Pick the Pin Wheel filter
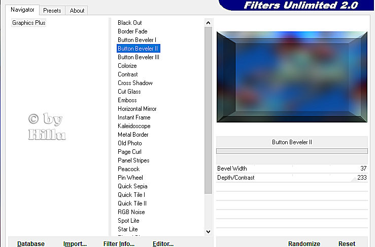 click(x=130, y=177)
